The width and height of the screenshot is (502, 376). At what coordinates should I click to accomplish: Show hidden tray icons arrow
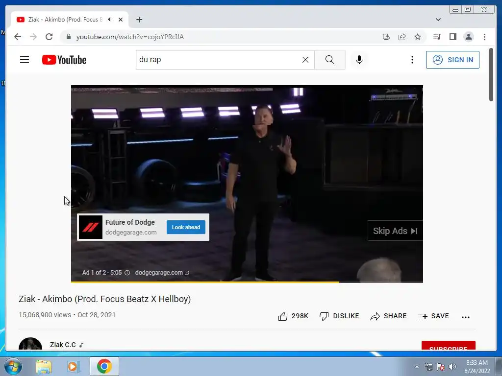(x=417, y=367)
